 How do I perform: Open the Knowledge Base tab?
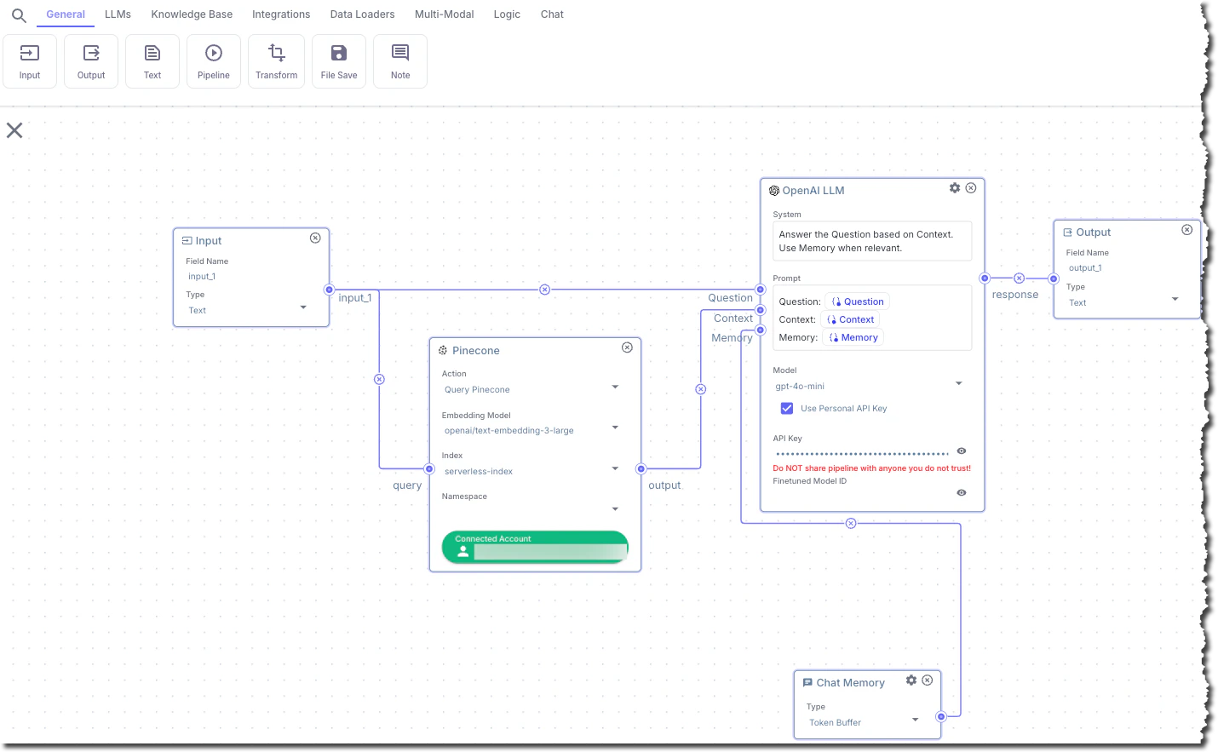pos(191,14)
